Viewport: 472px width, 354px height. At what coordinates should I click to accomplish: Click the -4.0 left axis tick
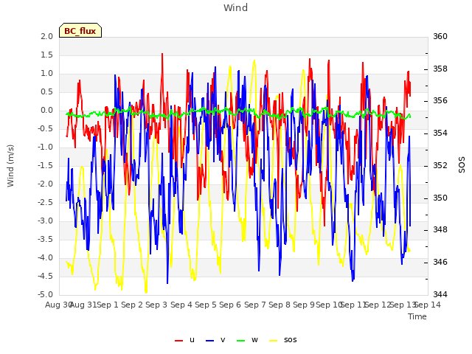click(46, 257)
